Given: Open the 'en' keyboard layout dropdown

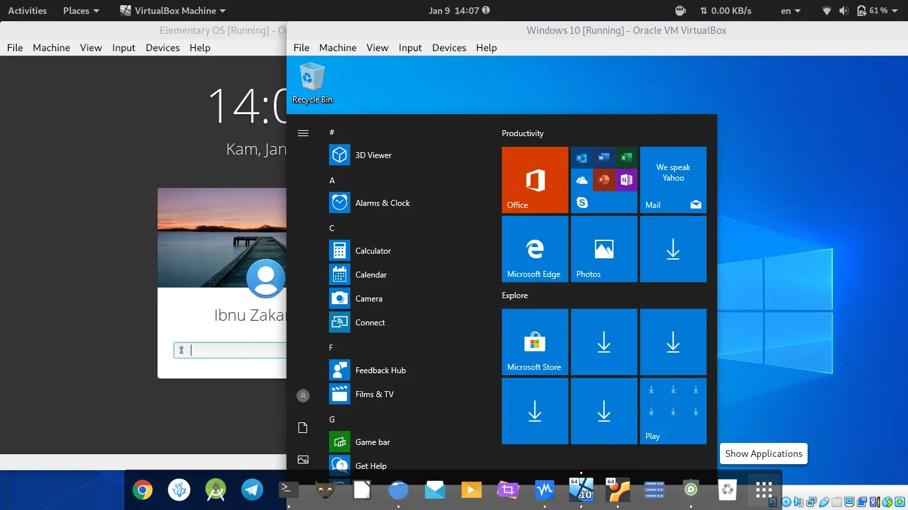Looking at the screenshot, I should tap(790, 11).
